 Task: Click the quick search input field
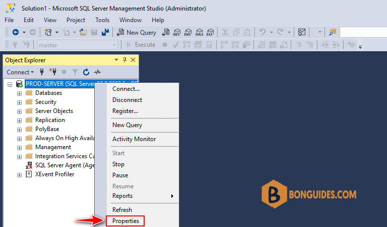pyautogui.click(x=363, y=33)
